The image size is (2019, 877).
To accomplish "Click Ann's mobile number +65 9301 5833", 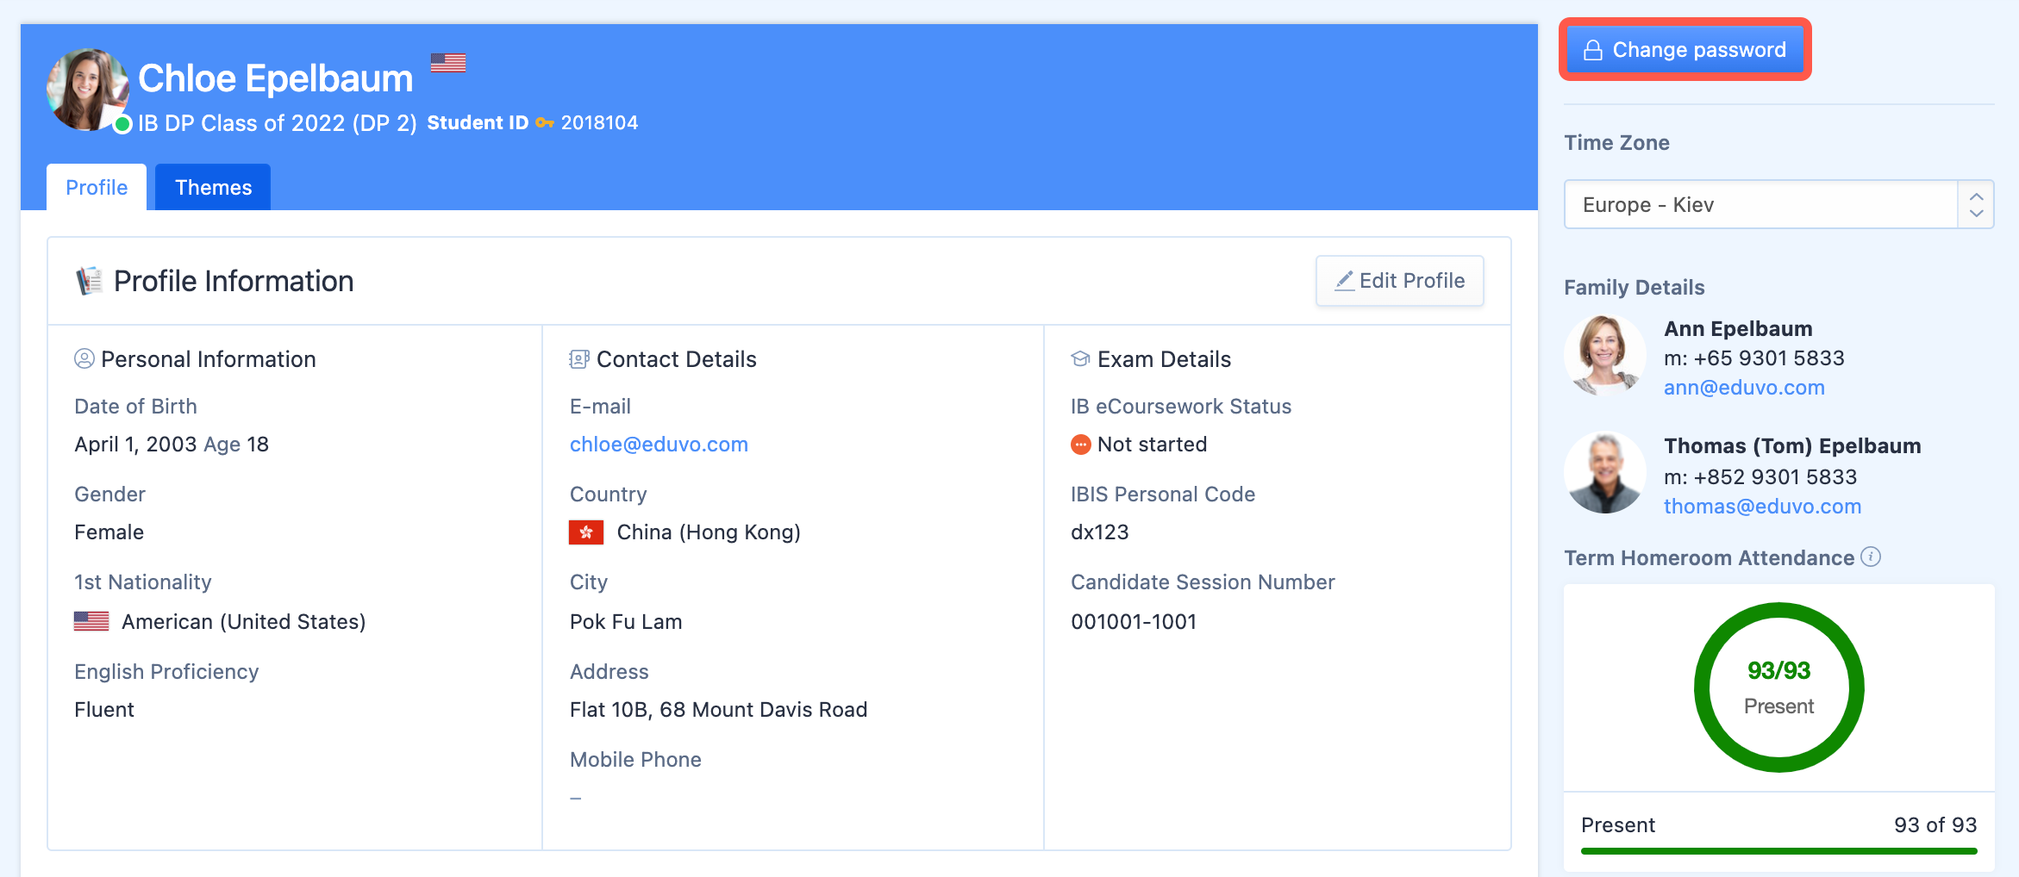I will (x=1769, y=358).
